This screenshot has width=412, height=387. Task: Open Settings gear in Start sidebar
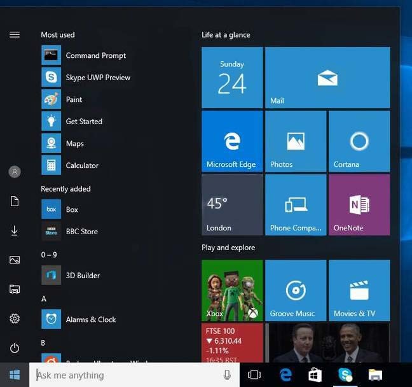[x=15, y=319]
